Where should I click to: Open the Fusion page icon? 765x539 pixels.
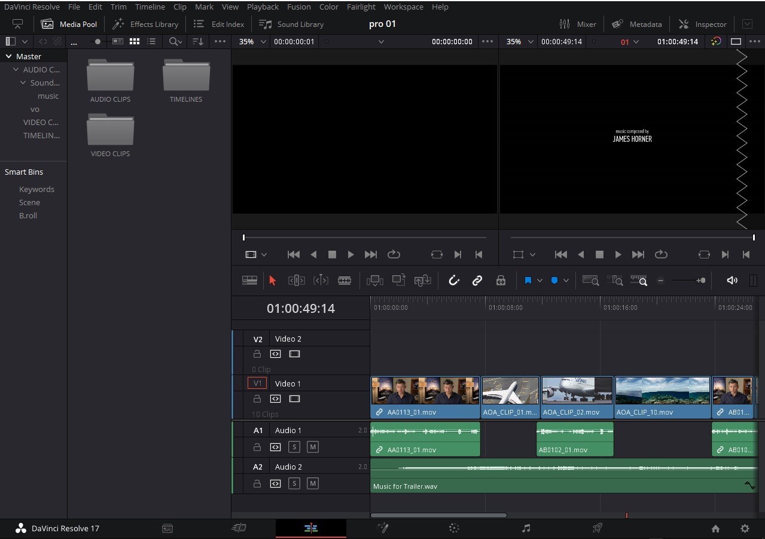pyautogui.click(x=383, y=528)
